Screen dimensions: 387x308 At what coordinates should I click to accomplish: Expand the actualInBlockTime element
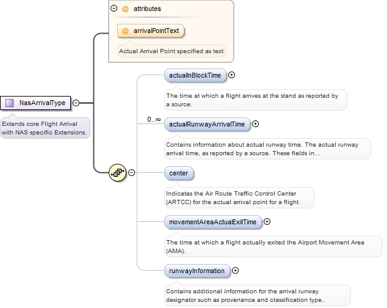coord(232,75)
